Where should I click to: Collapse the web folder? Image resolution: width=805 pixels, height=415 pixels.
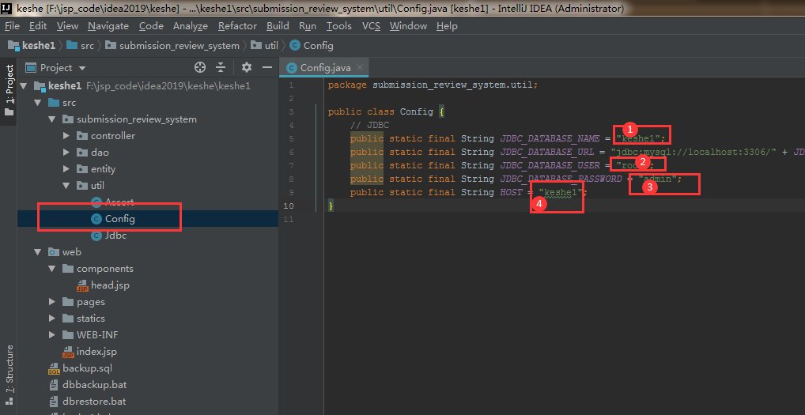(x=37, y=252)
